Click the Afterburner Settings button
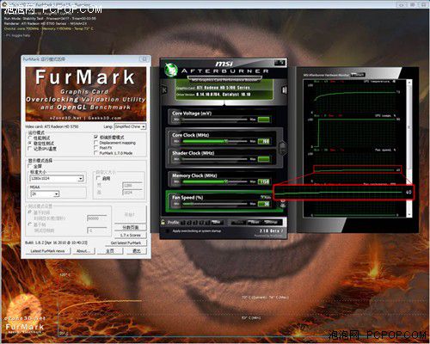Image resolution: width=430 pixels, height=344 pixels. 270,222
